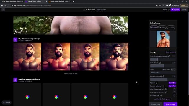Click the Runway back arrow button

coord(3,10)
